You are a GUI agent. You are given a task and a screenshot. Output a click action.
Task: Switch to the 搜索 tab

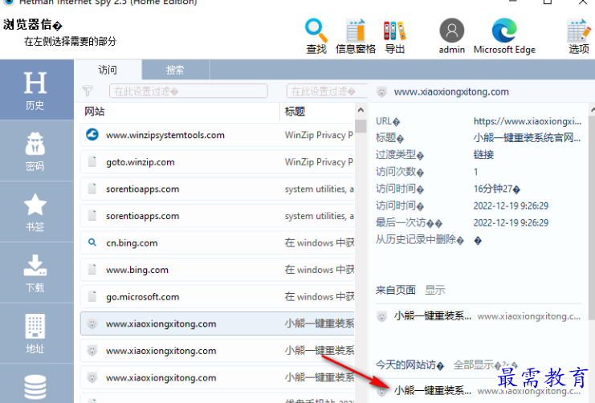(175, 70)
